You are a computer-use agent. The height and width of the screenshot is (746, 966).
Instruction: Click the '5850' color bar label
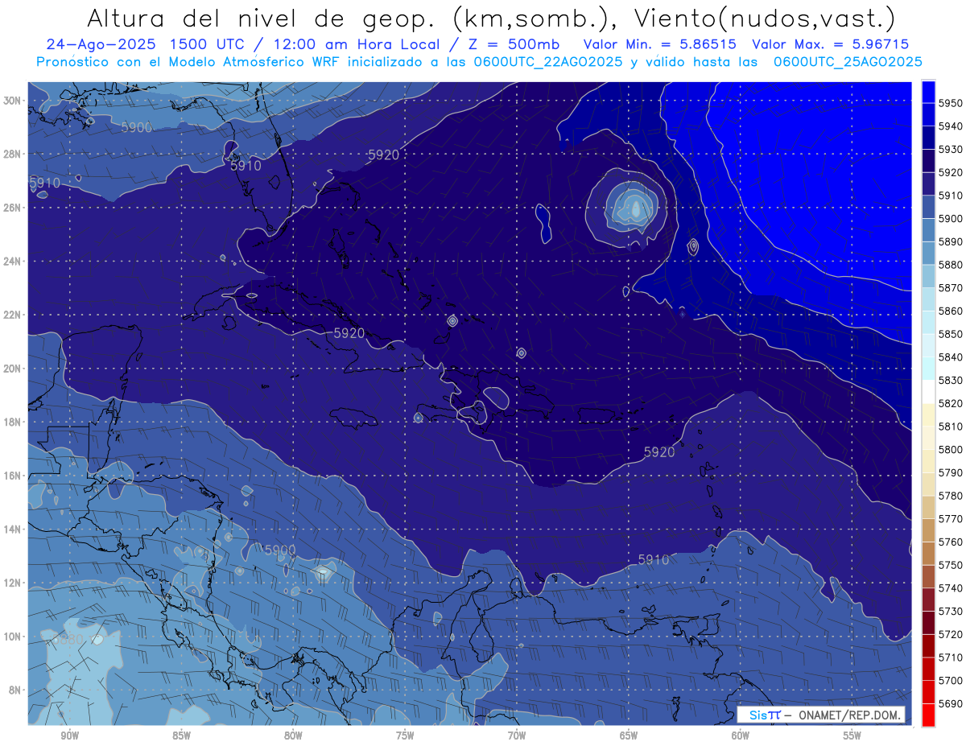(950, 334)
